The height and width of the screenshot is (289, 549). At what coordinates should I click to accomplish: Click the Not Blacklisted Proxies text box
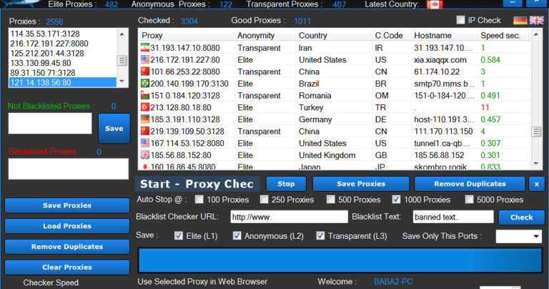click(x=50, y=123)
